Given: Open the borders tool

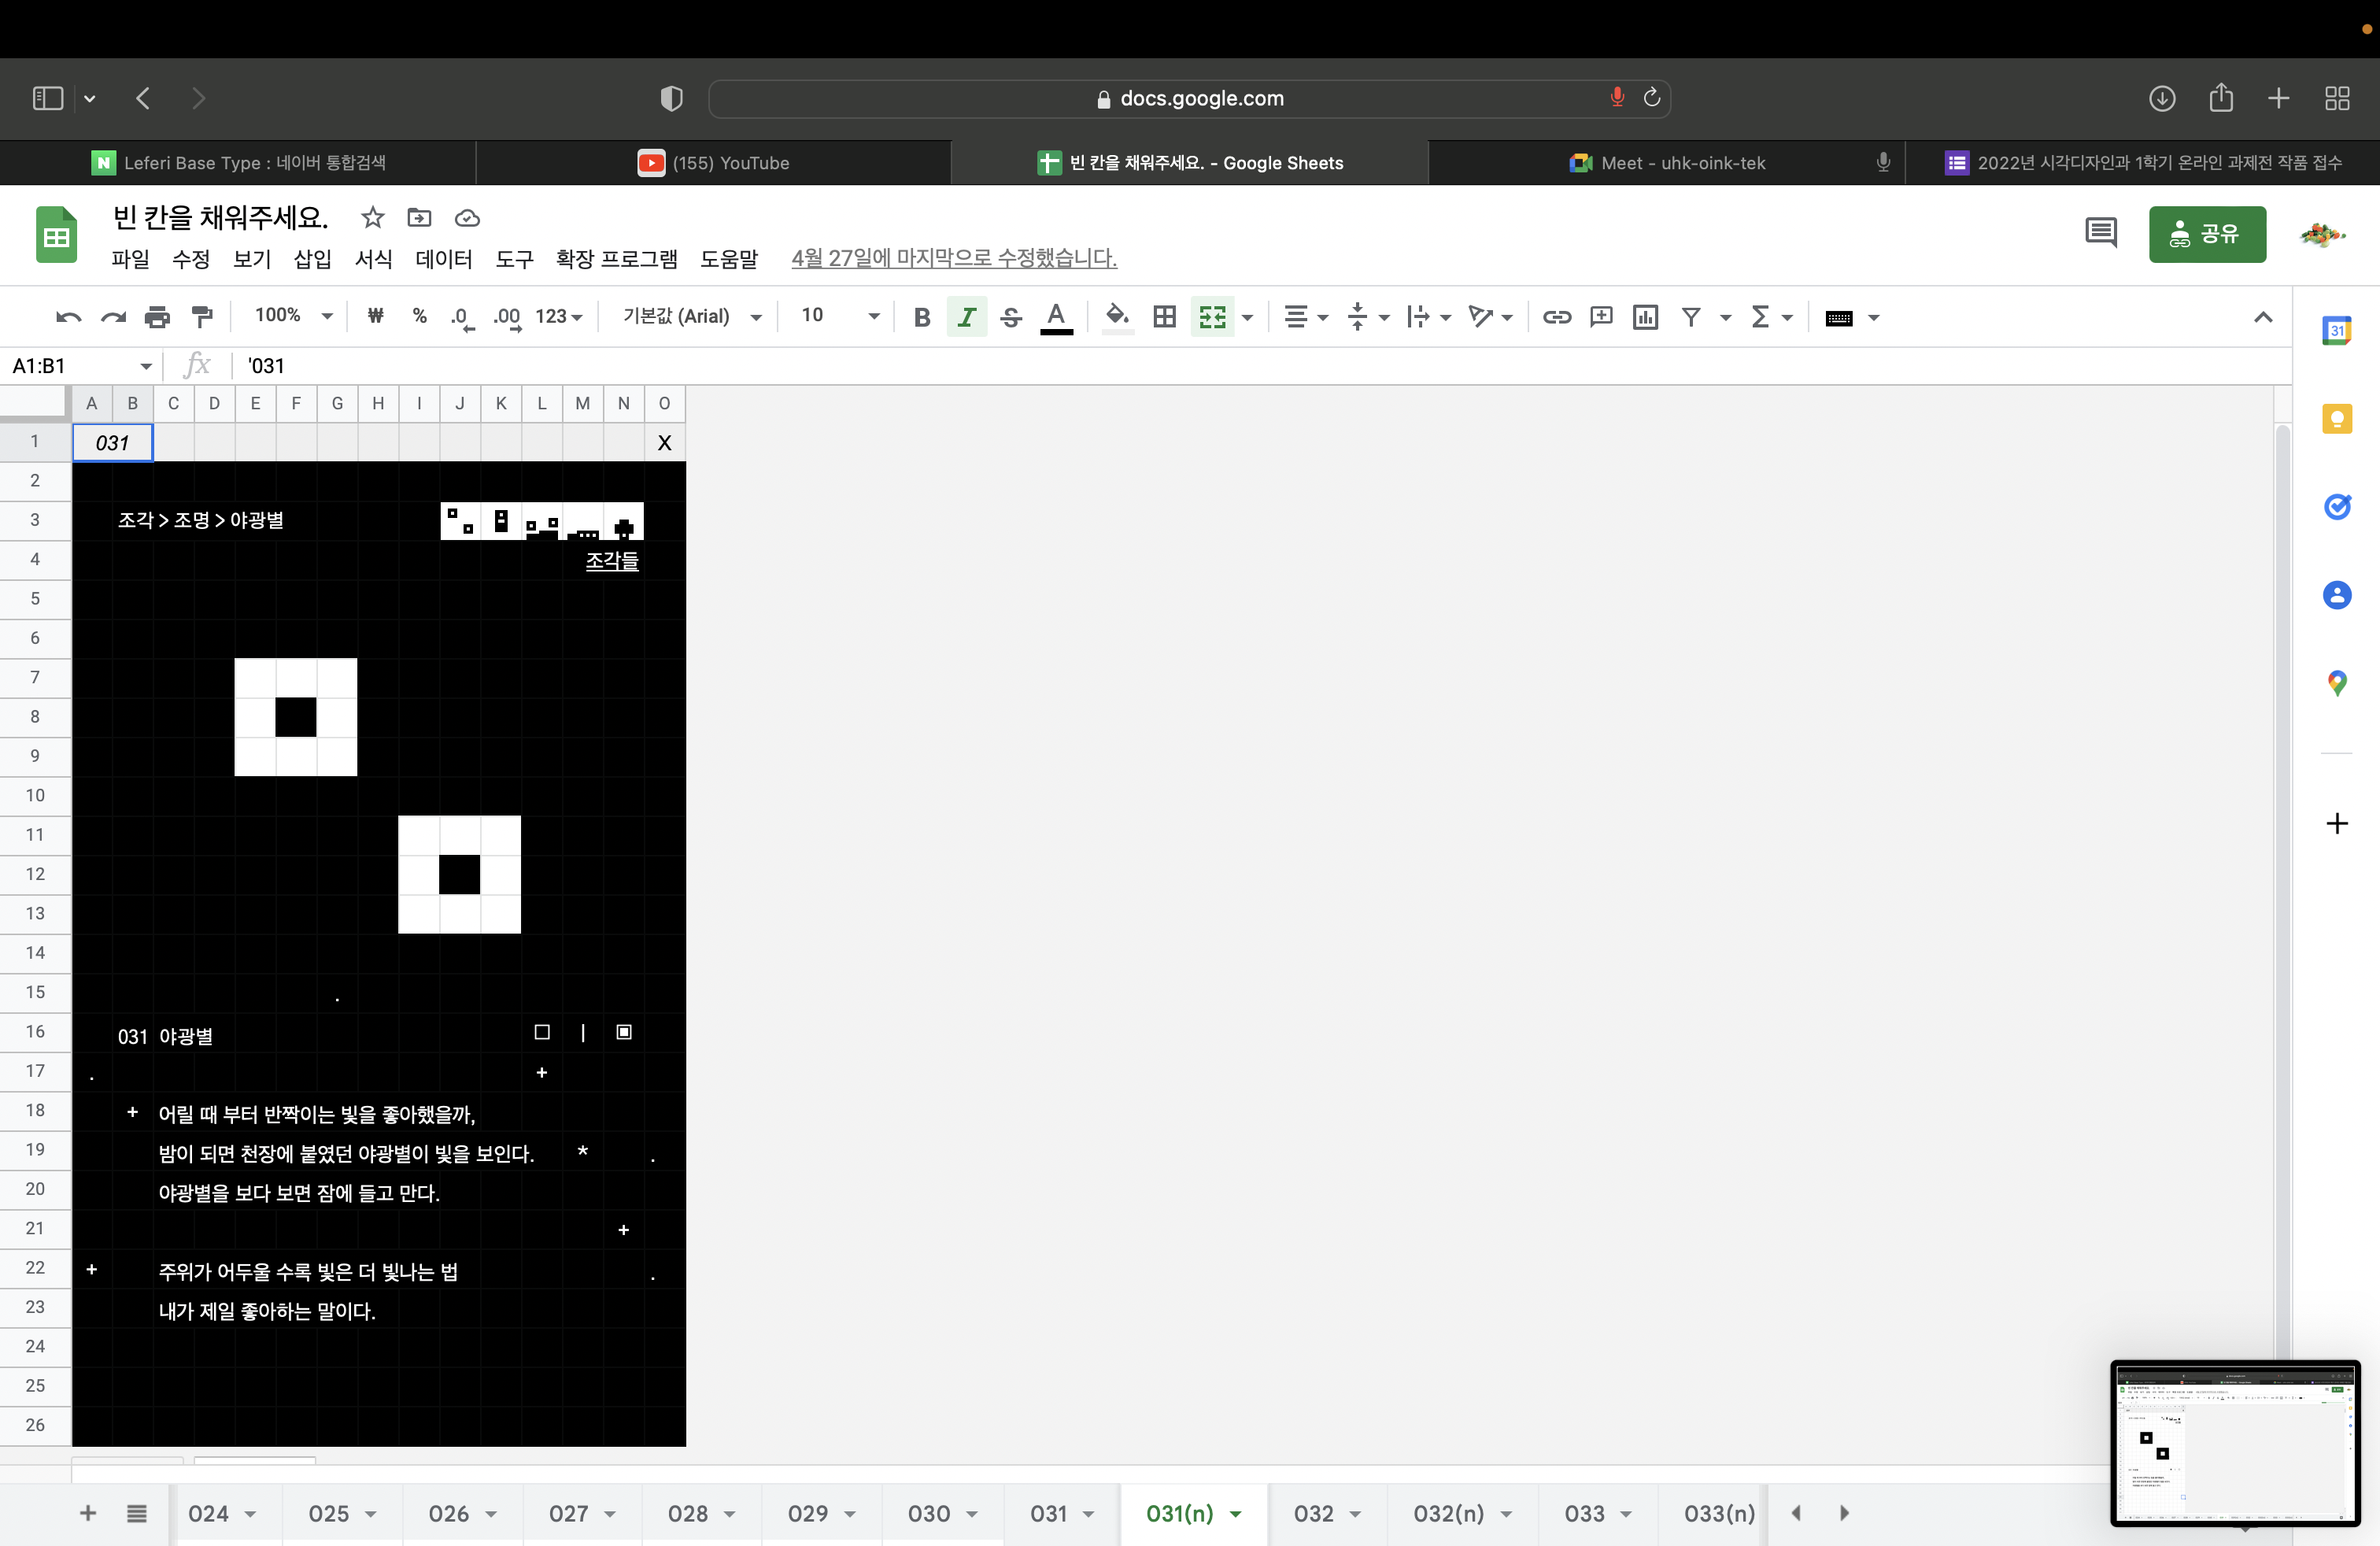Looking at the screenshot, I should click(1164, 317).
